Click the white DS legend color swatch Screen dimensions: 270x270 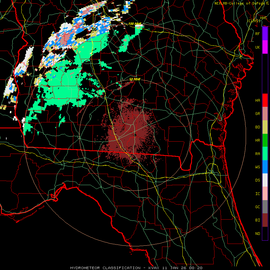265,180
